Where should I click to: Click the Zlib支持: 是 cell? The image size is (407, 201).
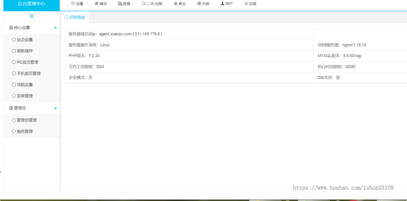360,77
